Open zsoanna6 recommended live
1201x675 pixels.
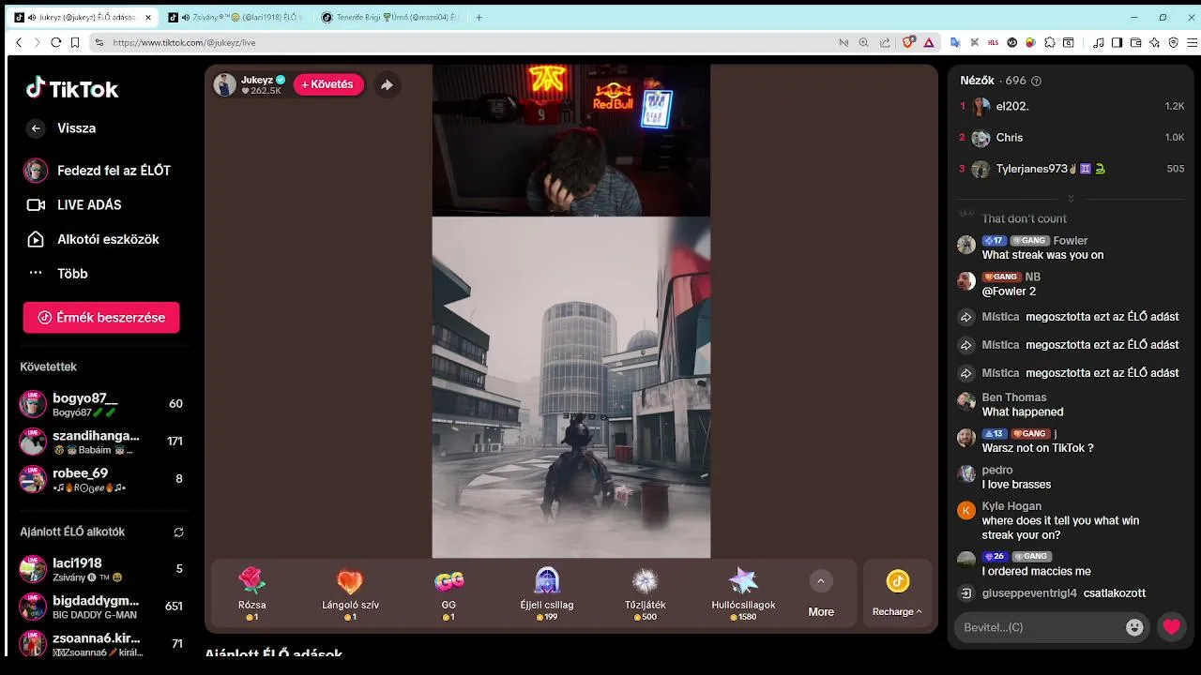101,644
